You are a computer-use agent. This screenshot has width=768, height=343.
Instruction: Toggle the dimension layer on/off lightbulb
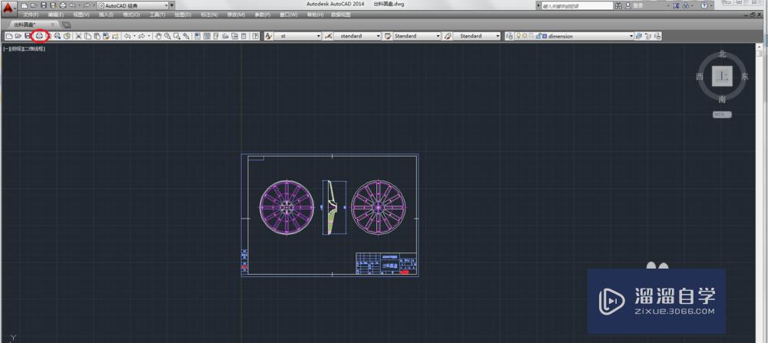click(518, 36)
